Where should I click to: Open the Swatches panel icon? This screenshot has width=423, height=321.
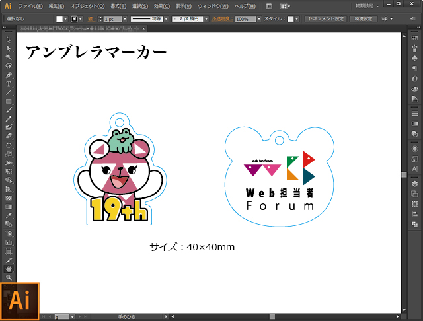[414, 38]
